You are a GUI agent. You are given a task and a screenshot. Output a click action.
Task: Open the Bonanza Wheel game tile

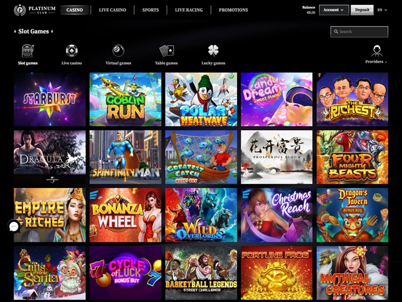pyautogui.click(x=125, y=215)
